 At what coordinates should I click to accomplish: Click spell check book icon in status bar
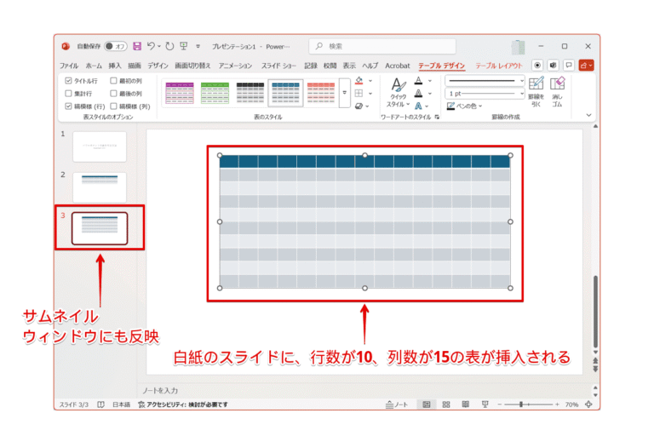101,404
